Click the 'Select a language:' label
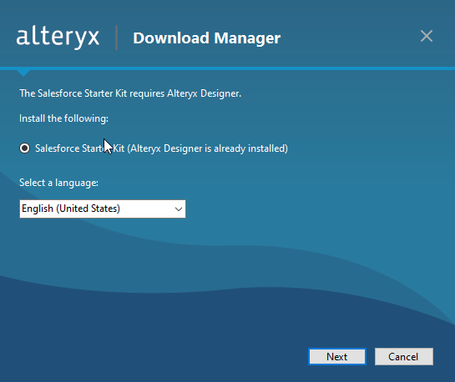This screenshot has width=455, height=382. click(58, 183)
